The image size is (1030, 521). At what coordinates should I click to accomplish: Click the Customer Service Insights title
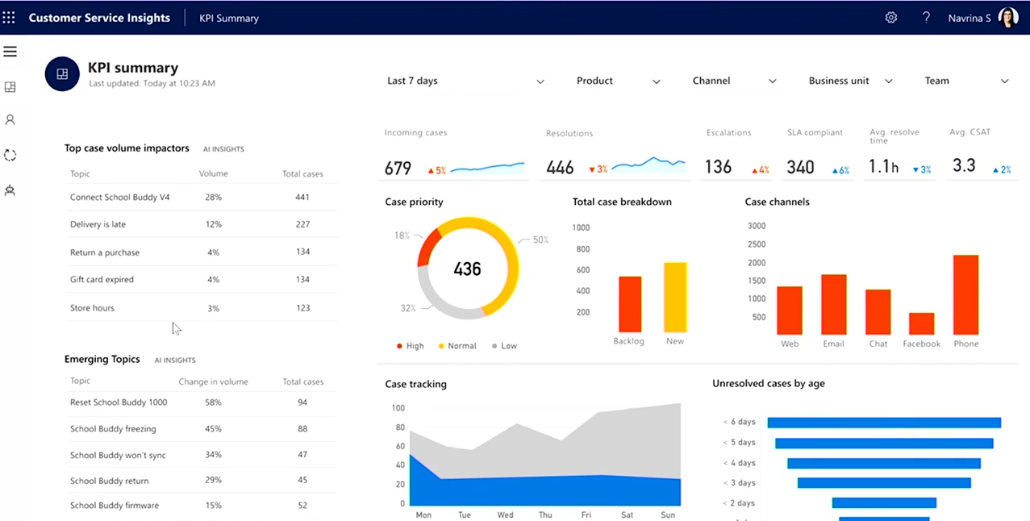tap(99, 18)
